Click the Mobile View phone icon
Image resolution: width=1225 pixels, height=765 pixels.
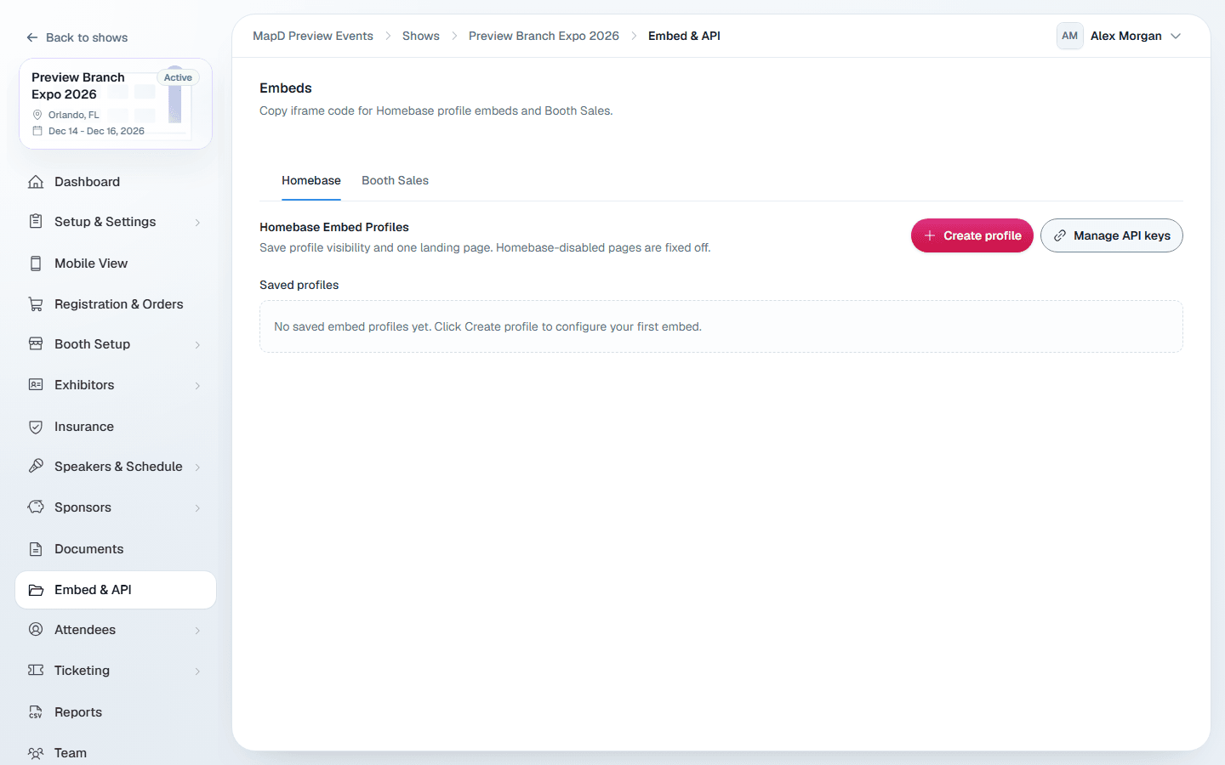[36, 263]
